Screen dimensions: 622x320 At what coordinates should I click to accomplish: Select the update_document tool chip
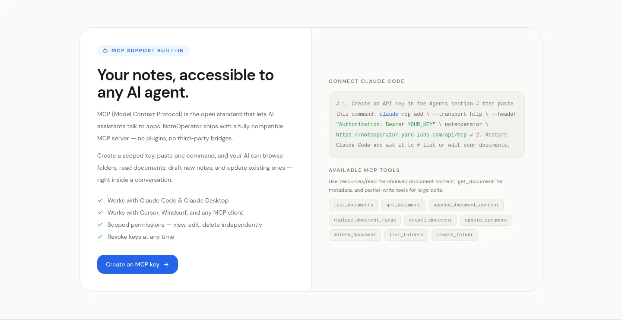[486, 220]
